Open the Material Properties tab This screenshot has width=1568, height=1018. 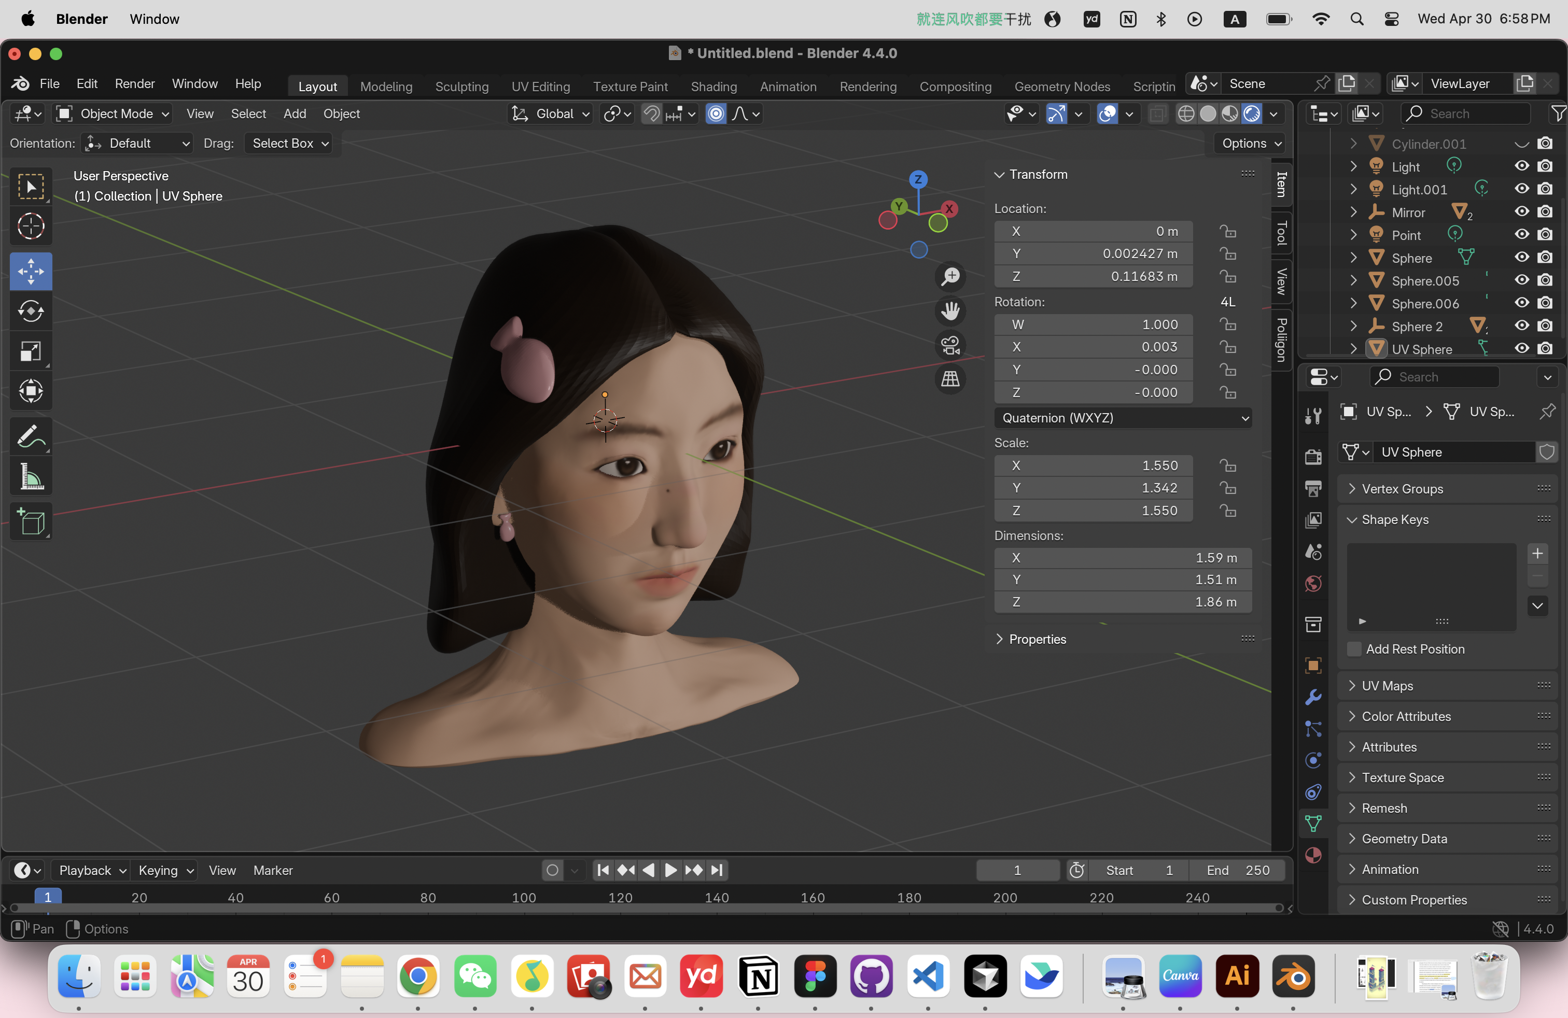[x=1312, y=855]
